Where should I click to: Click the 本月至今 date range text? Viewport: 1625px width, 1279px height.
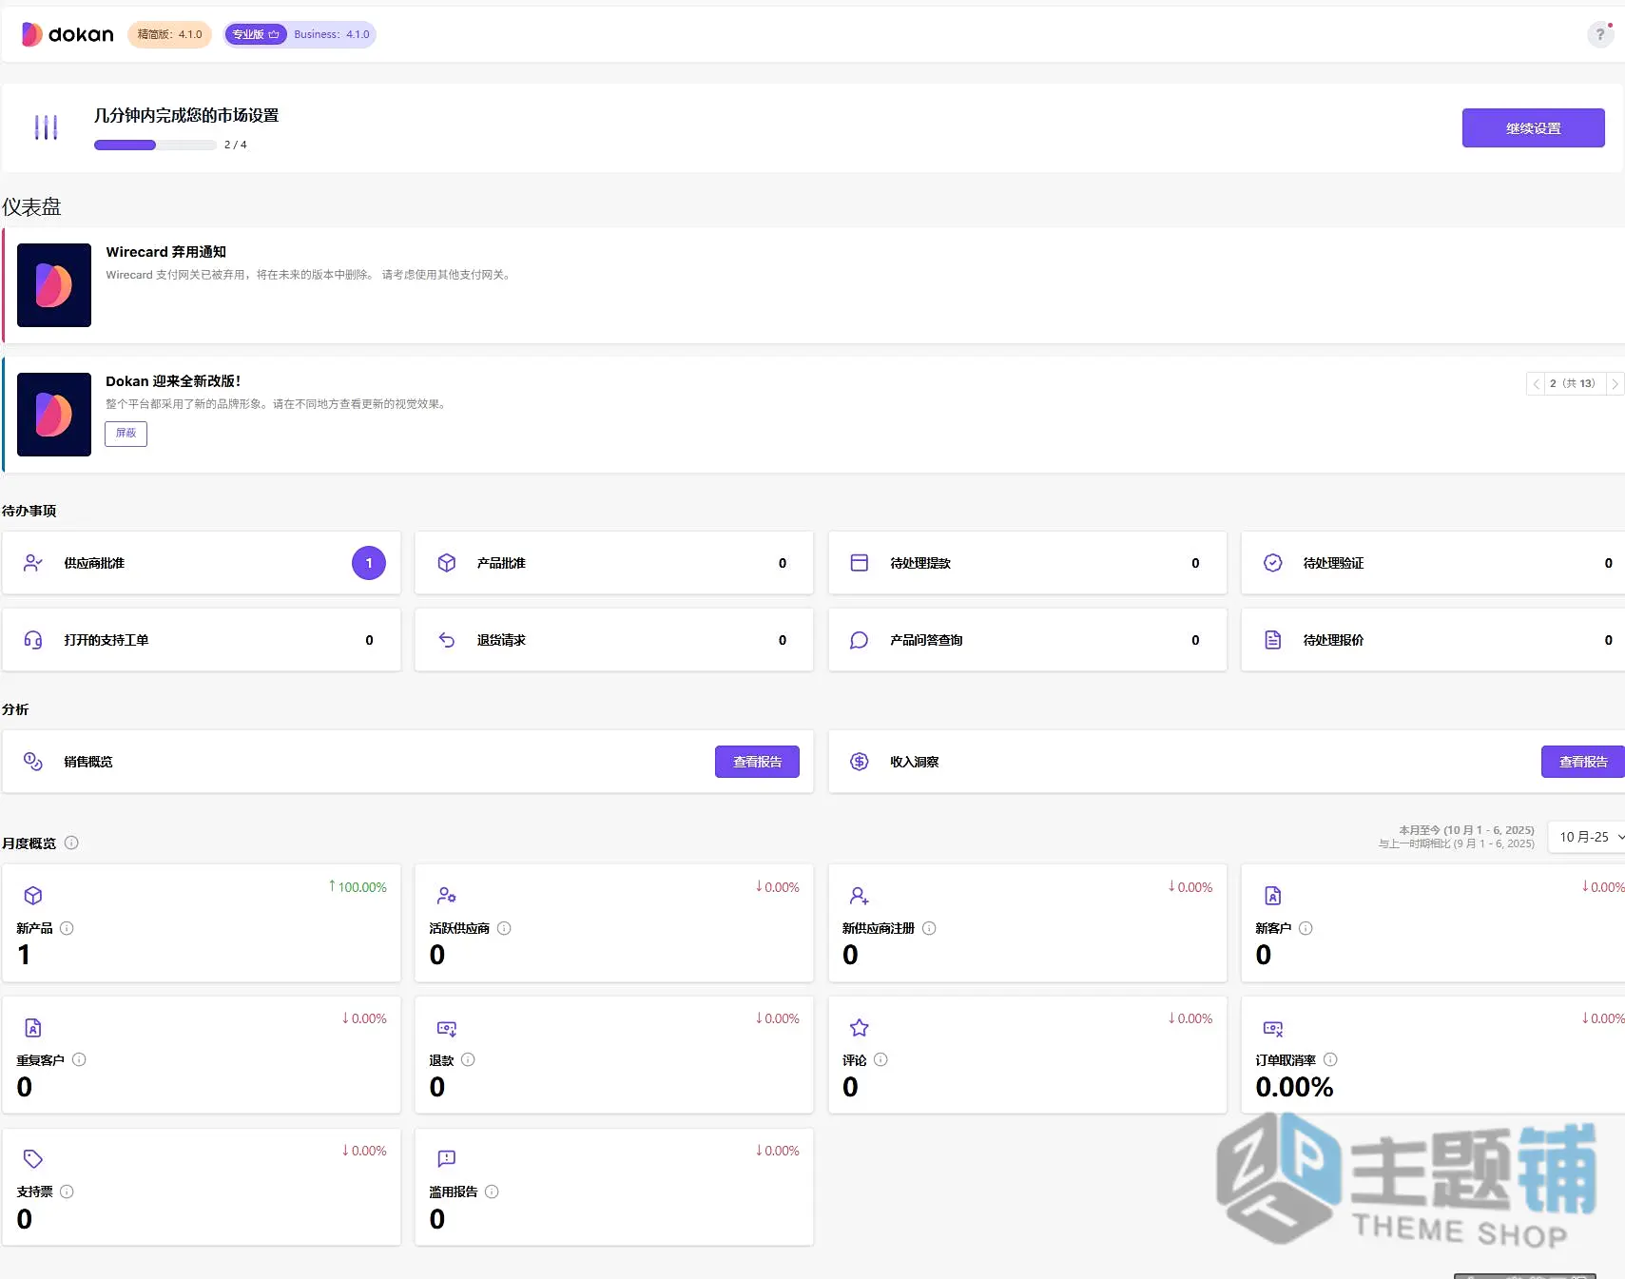[1466, 830]
